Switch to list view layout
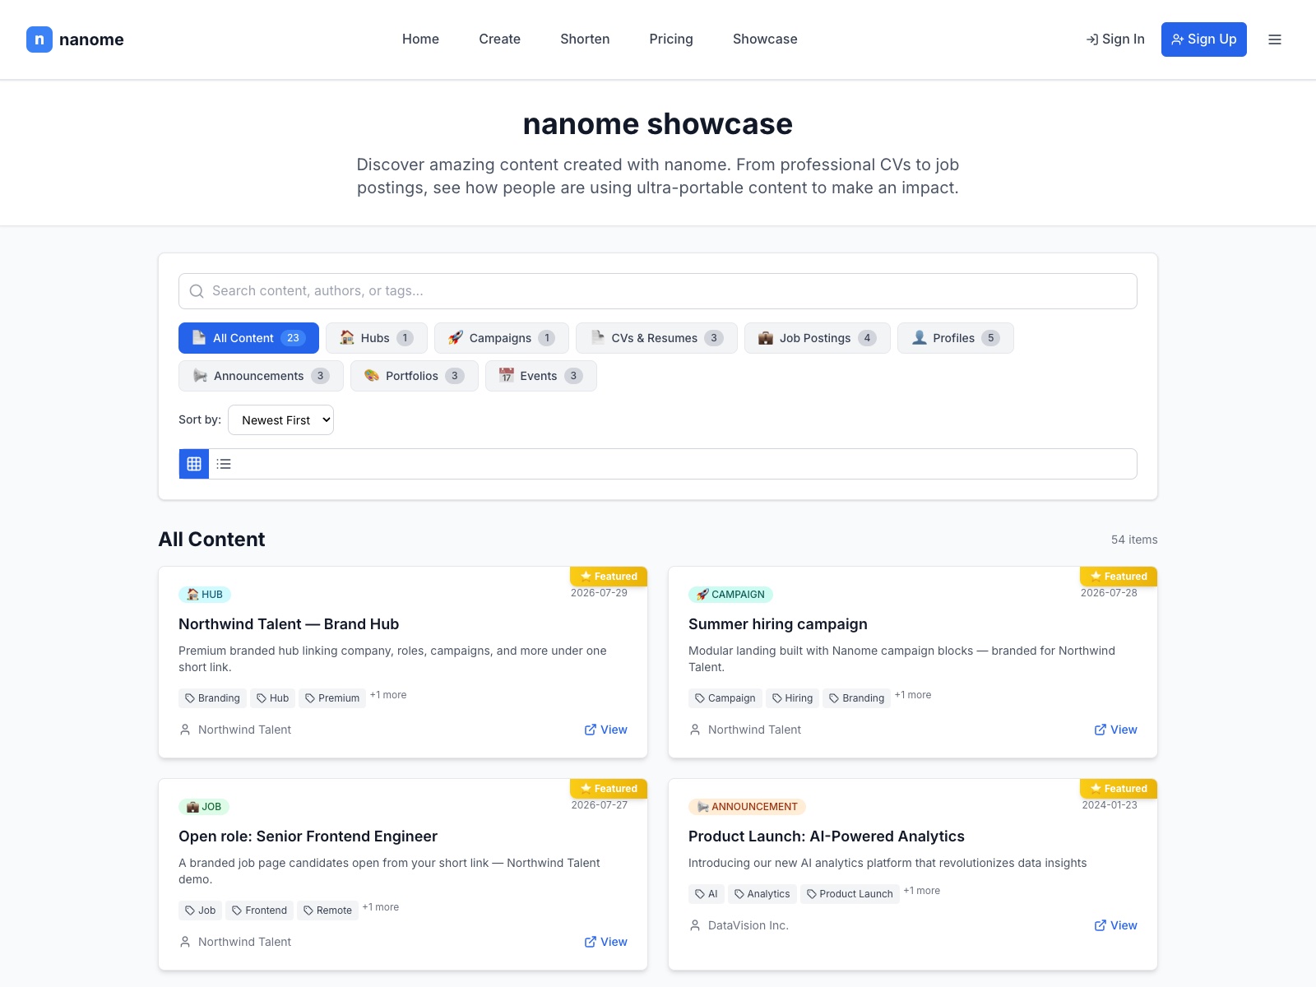 (x=224, y=464)
